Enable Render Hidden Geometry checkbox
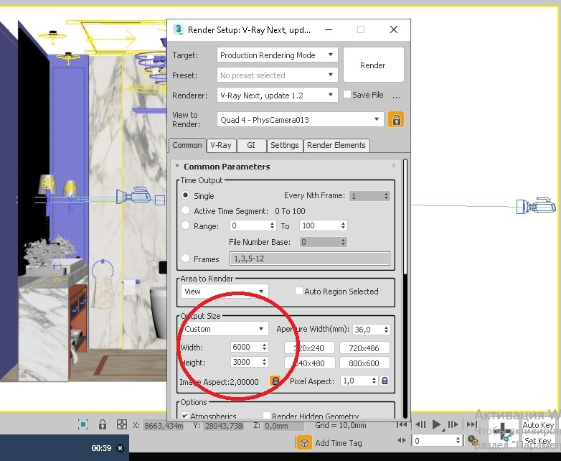The height and width of the screenshot is (461, 561). click(266, 416)
